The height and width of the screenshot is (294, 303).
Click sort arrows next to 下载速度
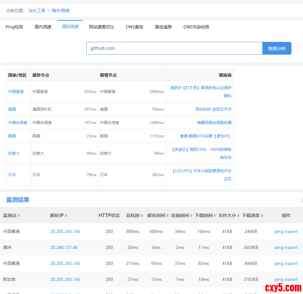pyautogui.click(x=262, y=216)
